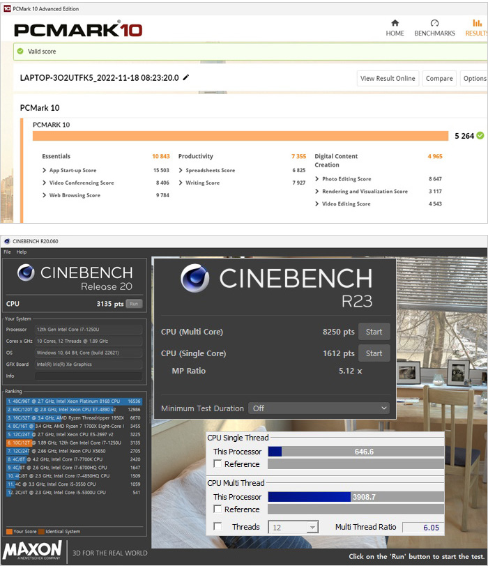The width and height of the screenshot is (488, 568).
Task: Click the Multi Thread Ratio field
Action: click(x=422, y=527)
